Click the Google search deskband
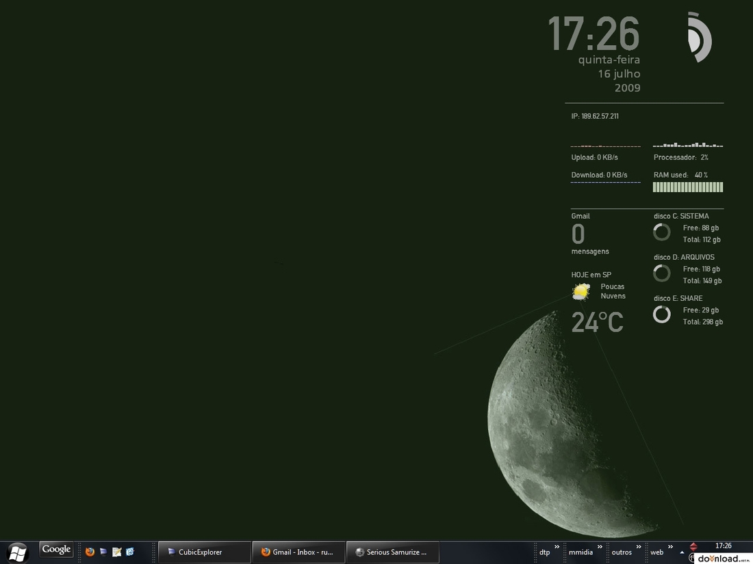 pos(56,550)
